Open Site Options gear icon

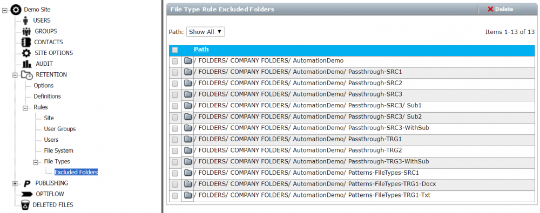pyautogui.click(x=26, y=53)
